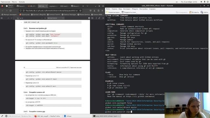Go to previous PDF page arrow
Viewport: 210px width, 118px height.
8,18
